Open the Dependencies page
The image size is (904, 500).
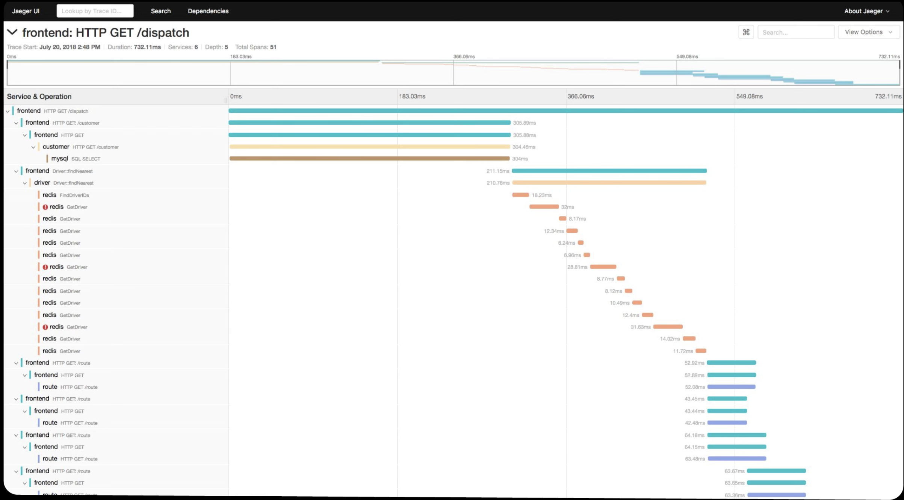point(208,11)
